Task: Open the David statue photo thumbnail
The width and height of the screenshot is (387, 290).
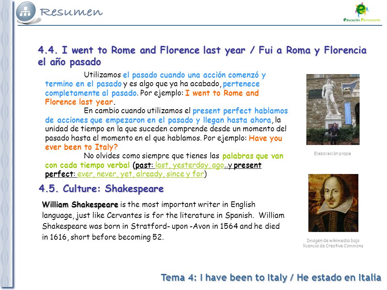Action: (333, 110)
